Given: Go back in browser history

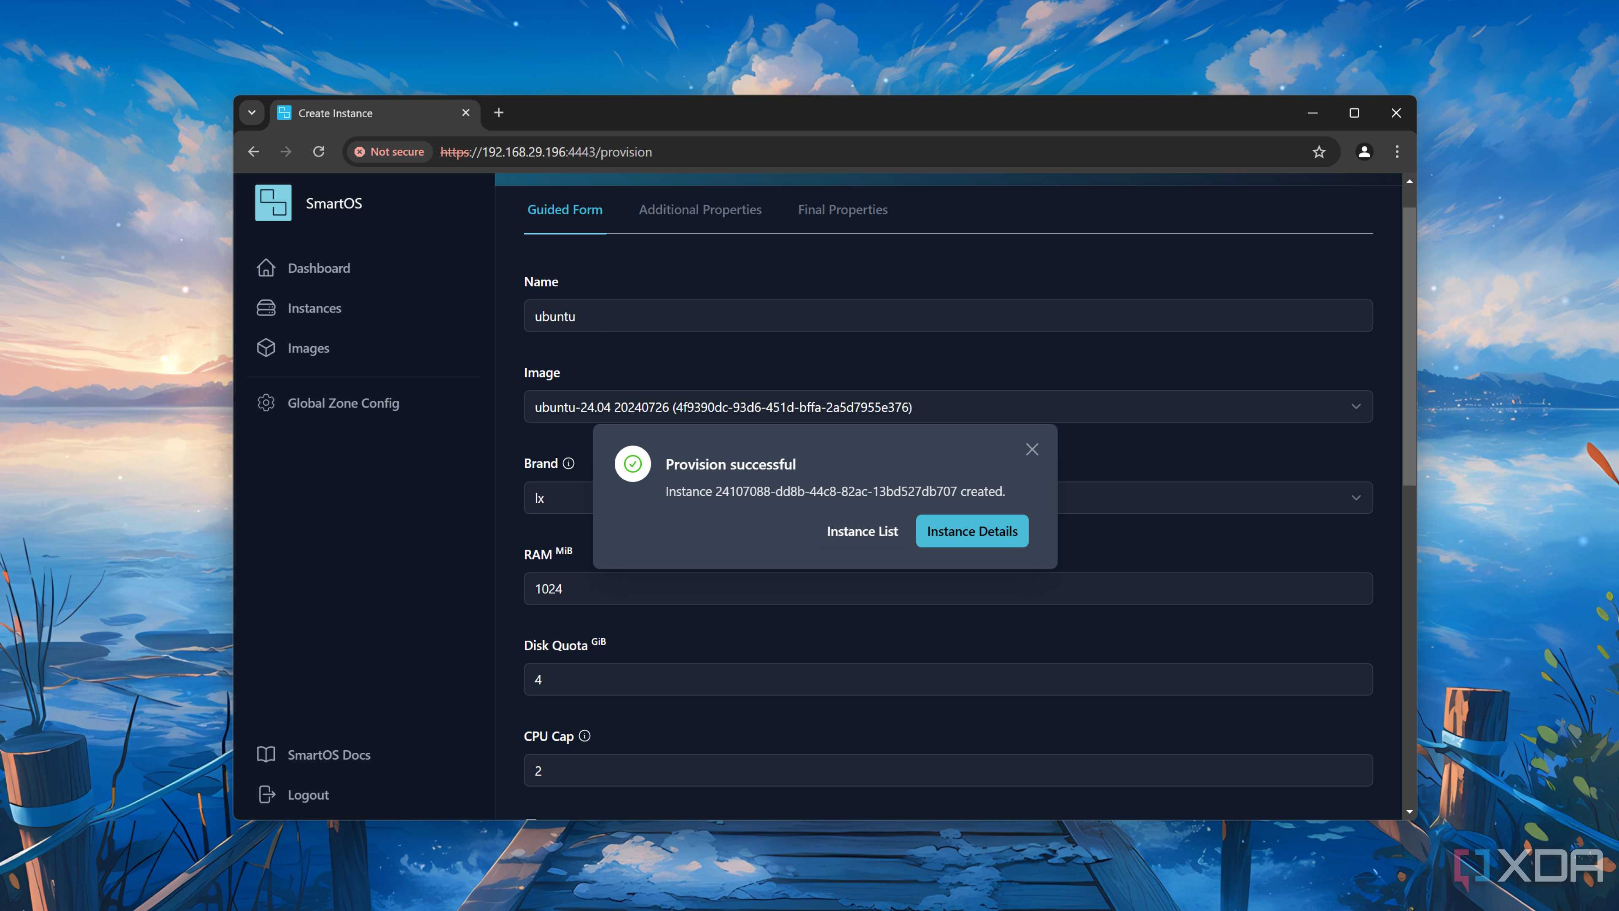Looking at the screenshot, I should pyautogui.click(x=253, y=151).
